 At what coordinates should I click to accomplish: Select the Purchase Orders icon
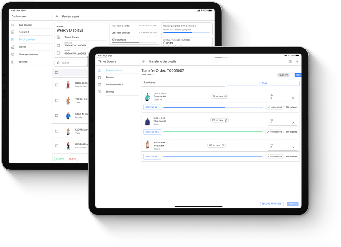tap(99, 84)
